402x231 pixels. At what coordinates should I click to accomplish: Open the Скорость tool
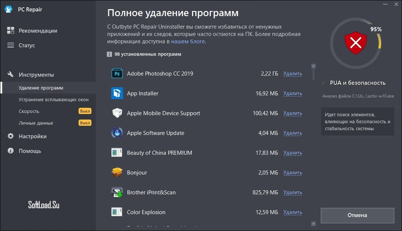point(29,111)
